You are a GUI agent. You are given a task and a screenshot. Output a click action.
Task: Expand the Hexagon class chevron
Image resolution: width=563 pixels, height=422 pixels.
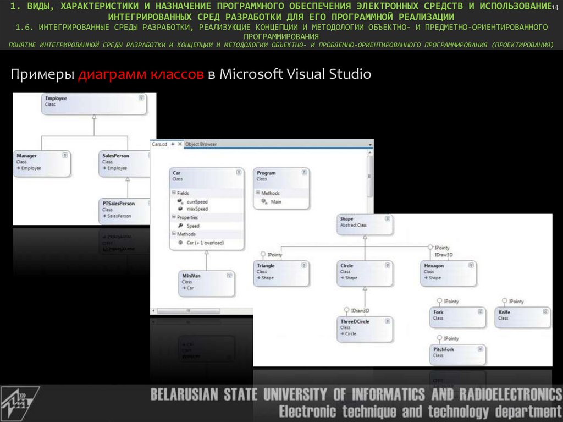click(471, 265)
